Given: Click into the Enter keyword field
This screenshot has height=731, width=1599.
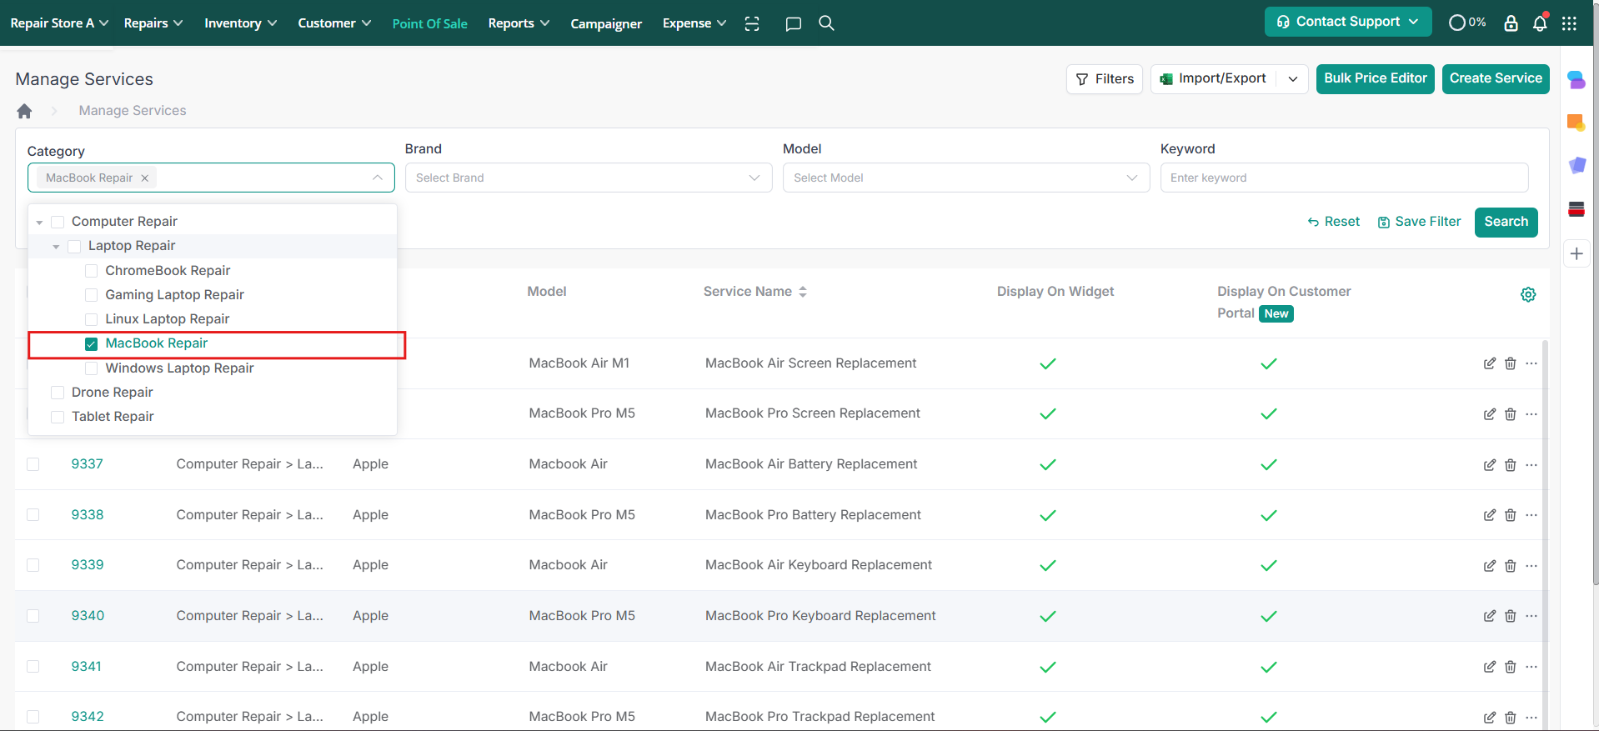Looking at the screenshot, I should [1343, 178].
